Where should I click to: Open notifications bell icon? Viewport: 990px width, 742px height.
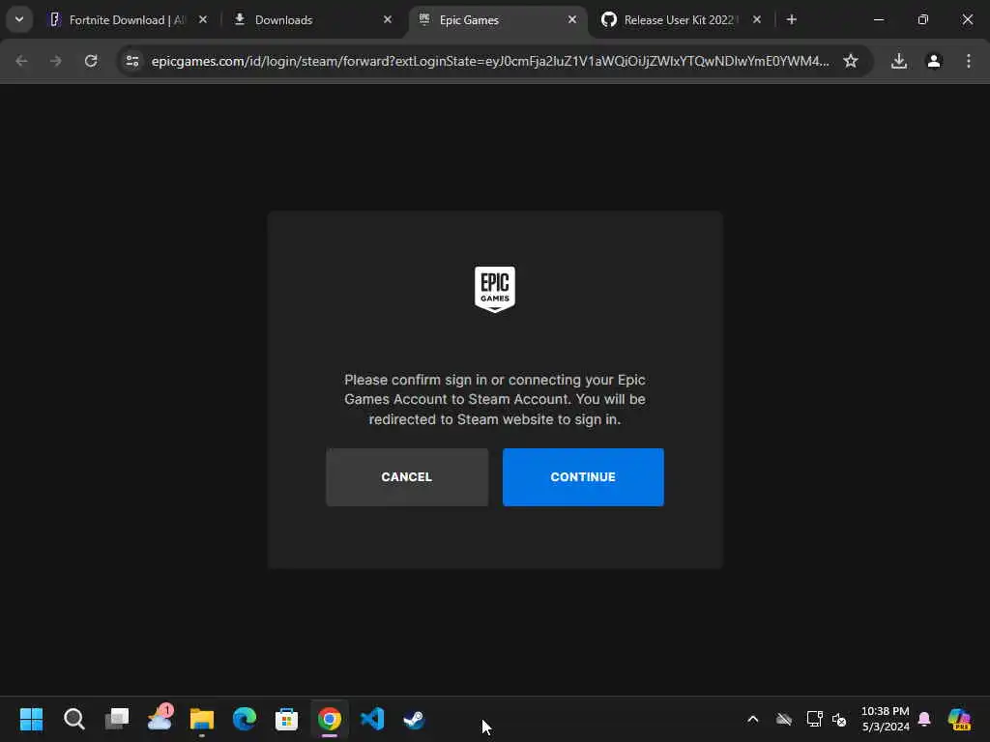924,719
